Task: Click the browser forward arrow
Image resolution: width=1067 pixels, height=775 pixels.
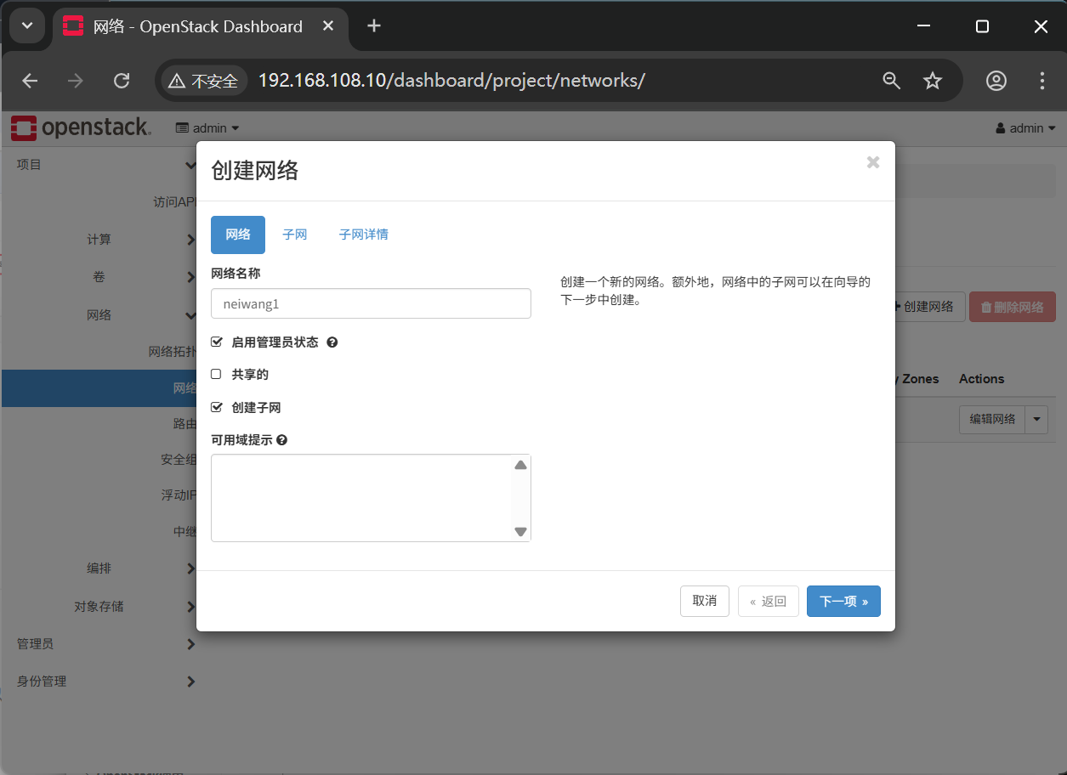Action: (76, 81)
